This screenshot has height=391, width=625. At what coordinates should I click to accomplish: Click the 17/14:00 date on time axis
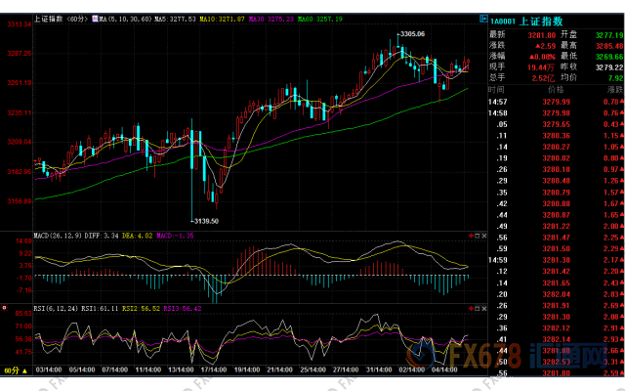coord(214,369)
